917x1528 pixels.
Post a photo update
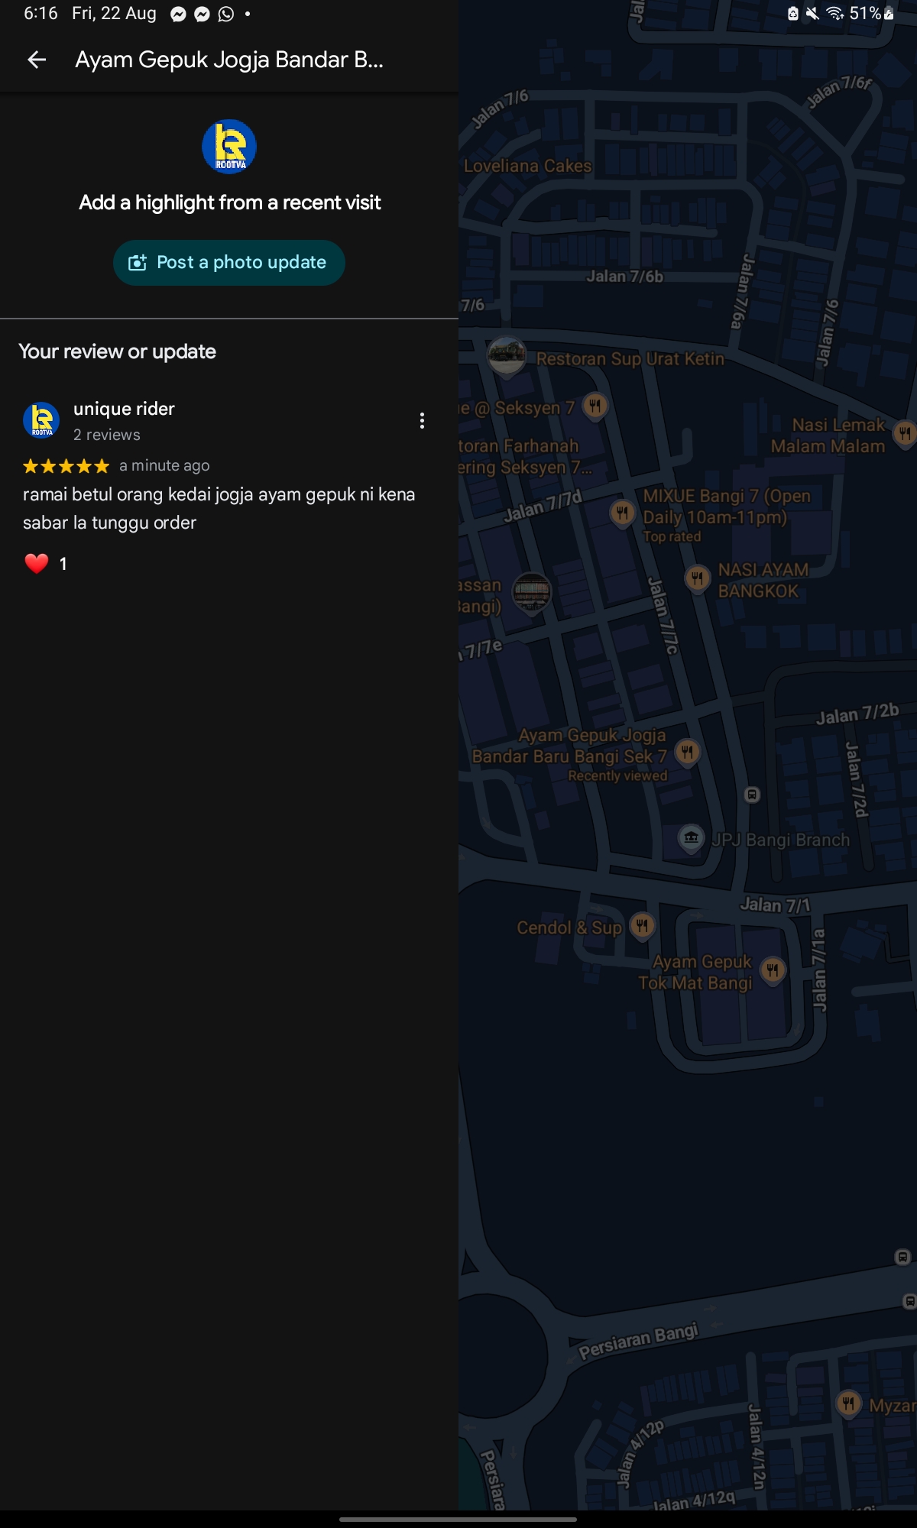229,263
